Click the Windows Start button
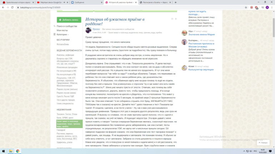Screen dimensions: 275x154 click(3, 151)
